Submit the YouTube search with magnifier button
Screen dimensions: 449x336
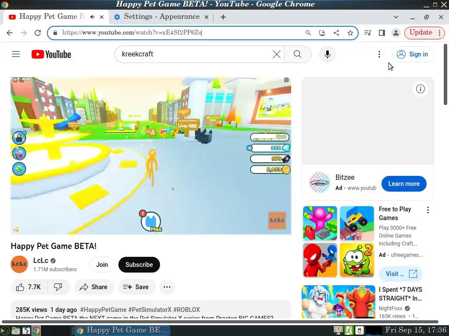coord(298,54)
